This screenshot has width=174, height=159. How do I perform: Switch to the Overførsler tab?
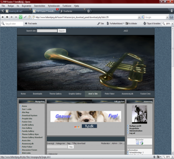pos(73,11)
